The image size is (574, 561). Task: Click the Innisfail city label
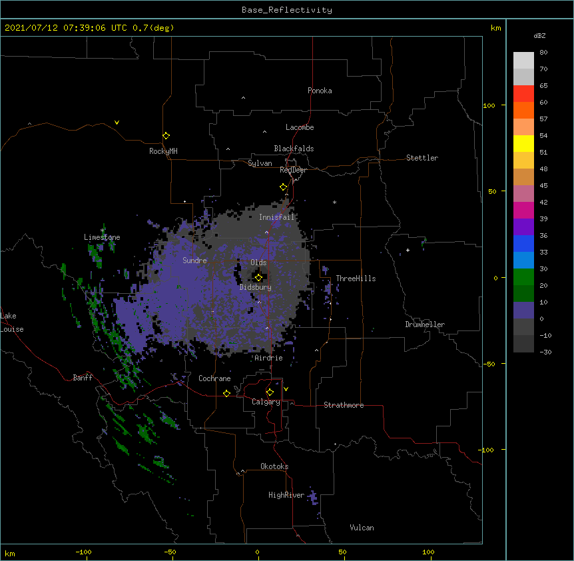coord(276,217)
